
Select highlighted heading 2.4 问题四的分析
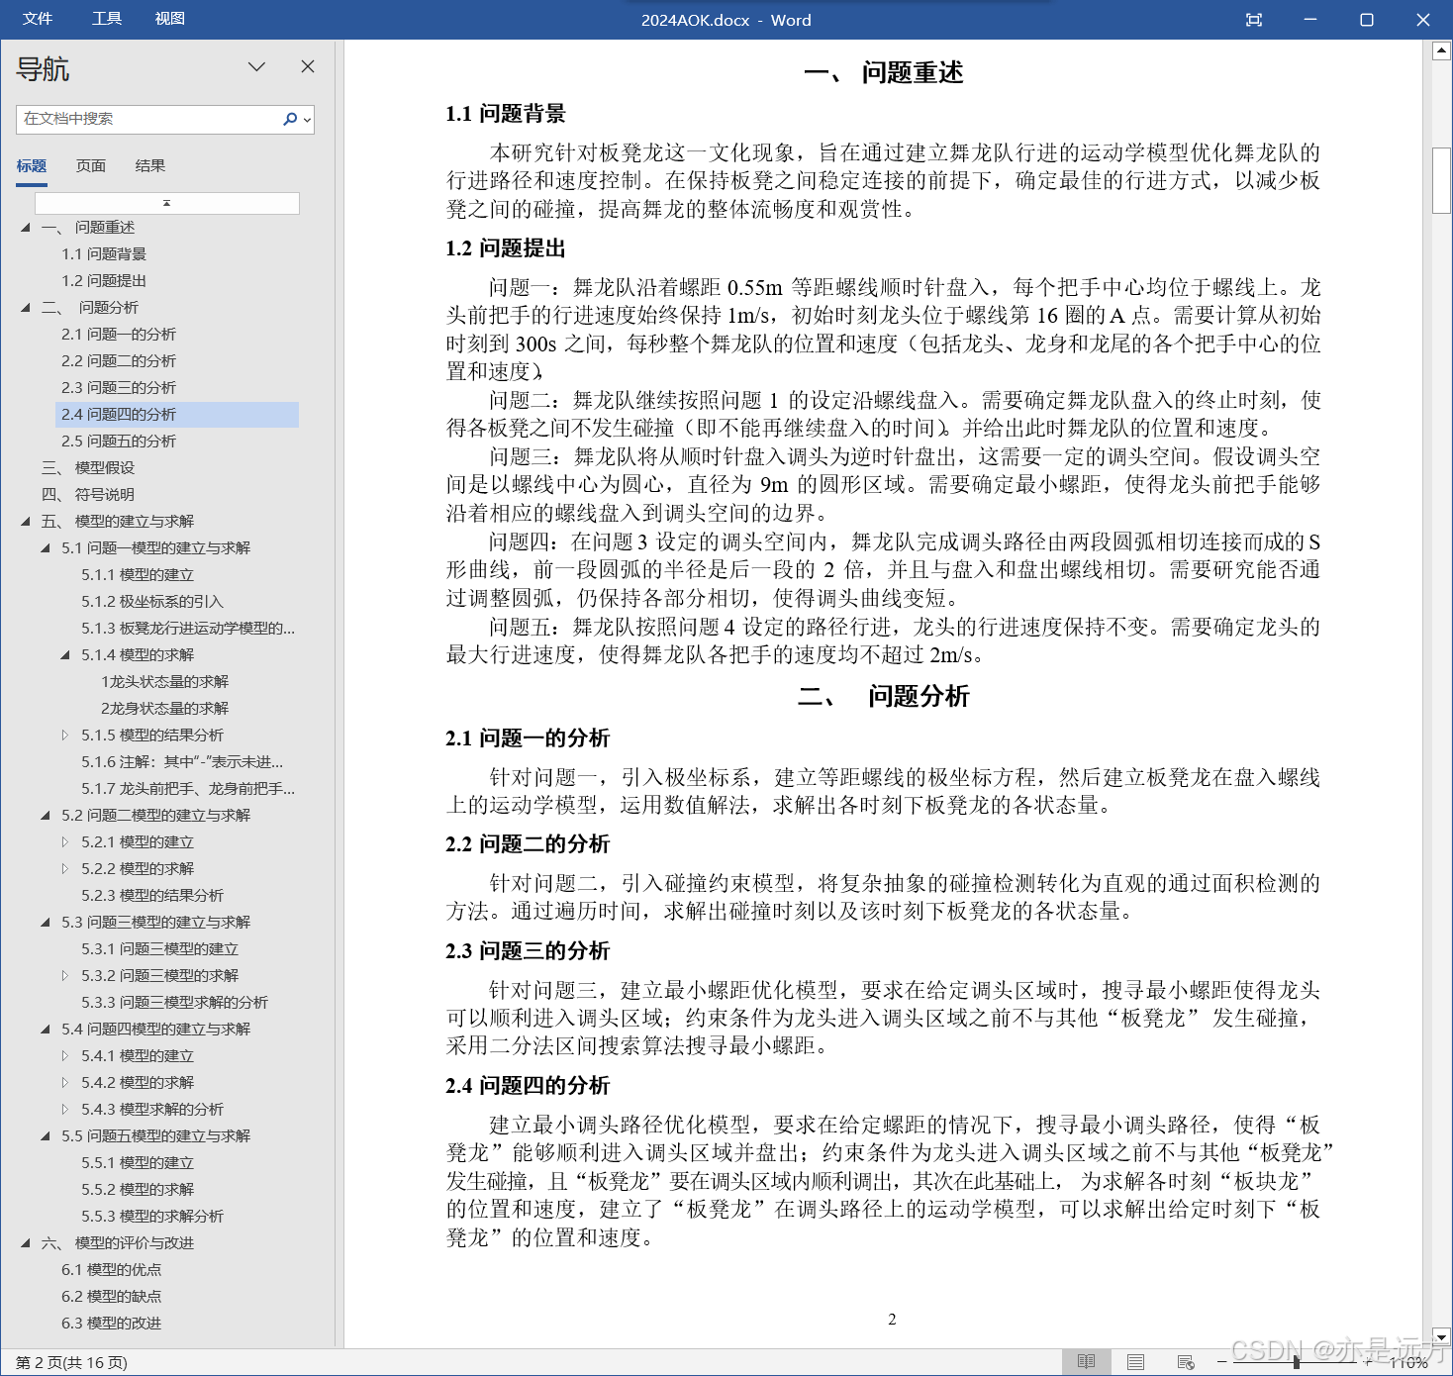177,415
